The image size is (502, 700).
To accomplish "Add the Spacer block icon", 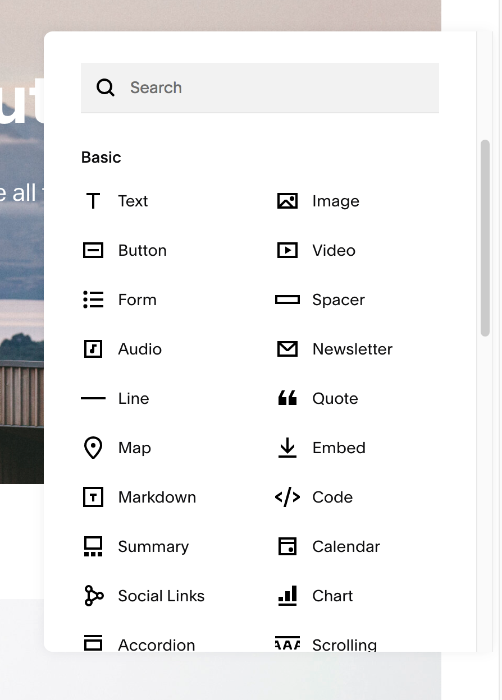I will [x=287, y=300].
